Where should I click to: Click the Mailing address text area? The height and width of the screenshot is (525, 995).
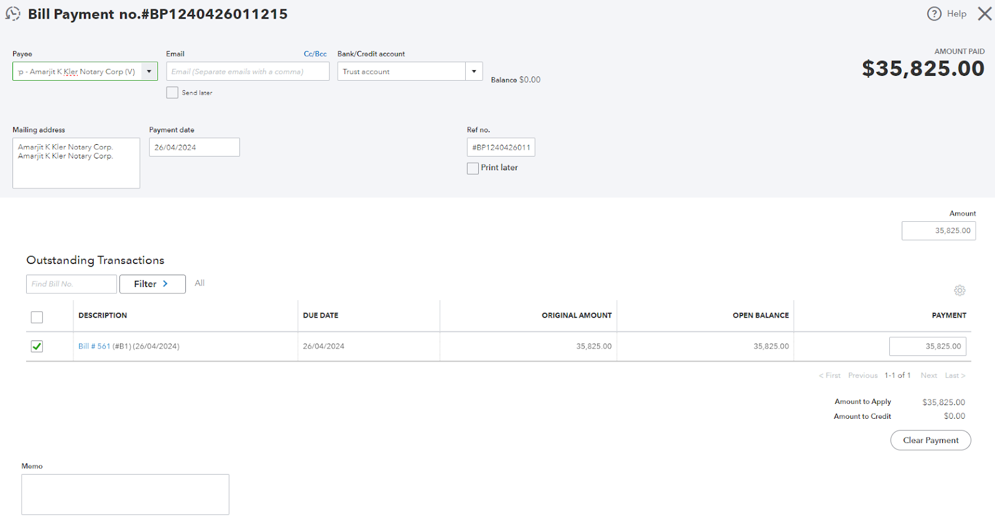[x=76, y=163]
